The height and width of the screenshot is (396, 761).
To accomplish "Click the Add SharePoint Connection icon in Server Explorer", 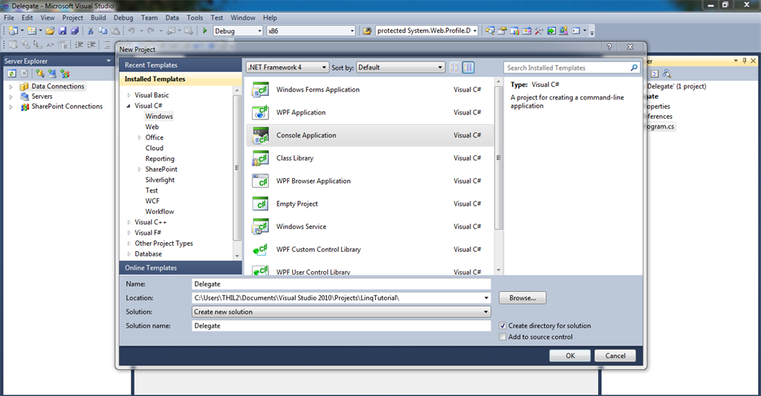I will click(x=65, y=74).
